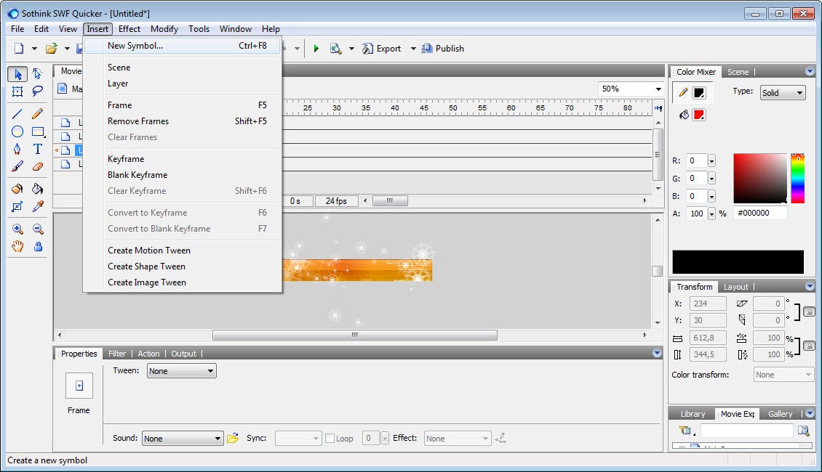The height and width of the screenshot is (472, 822).
Task: Toggle the width-height constrain lock
Action: point(809,346)
